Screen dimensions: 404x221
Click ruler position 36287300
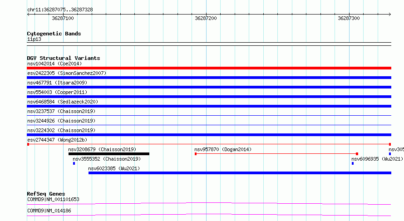click(x=349, y=18)
